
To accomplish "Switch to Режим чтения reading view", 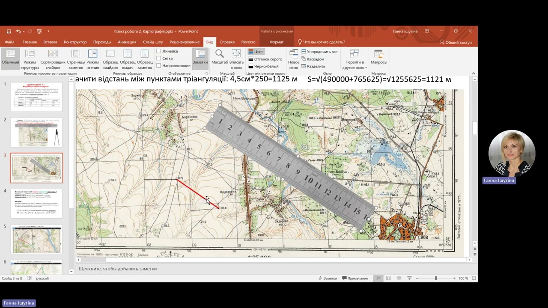I will [x=92, y=59].
